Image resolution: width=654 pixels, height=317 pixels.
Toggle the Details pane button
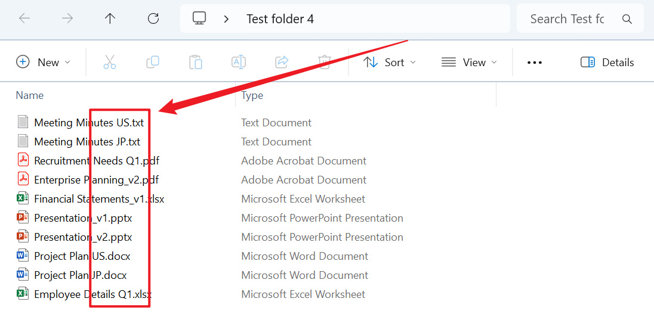[607, 62]
